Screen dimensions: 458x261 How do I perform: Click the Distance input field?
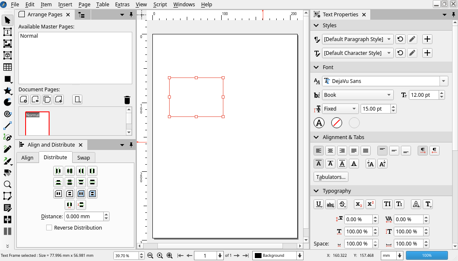click(x=84, y=217)
